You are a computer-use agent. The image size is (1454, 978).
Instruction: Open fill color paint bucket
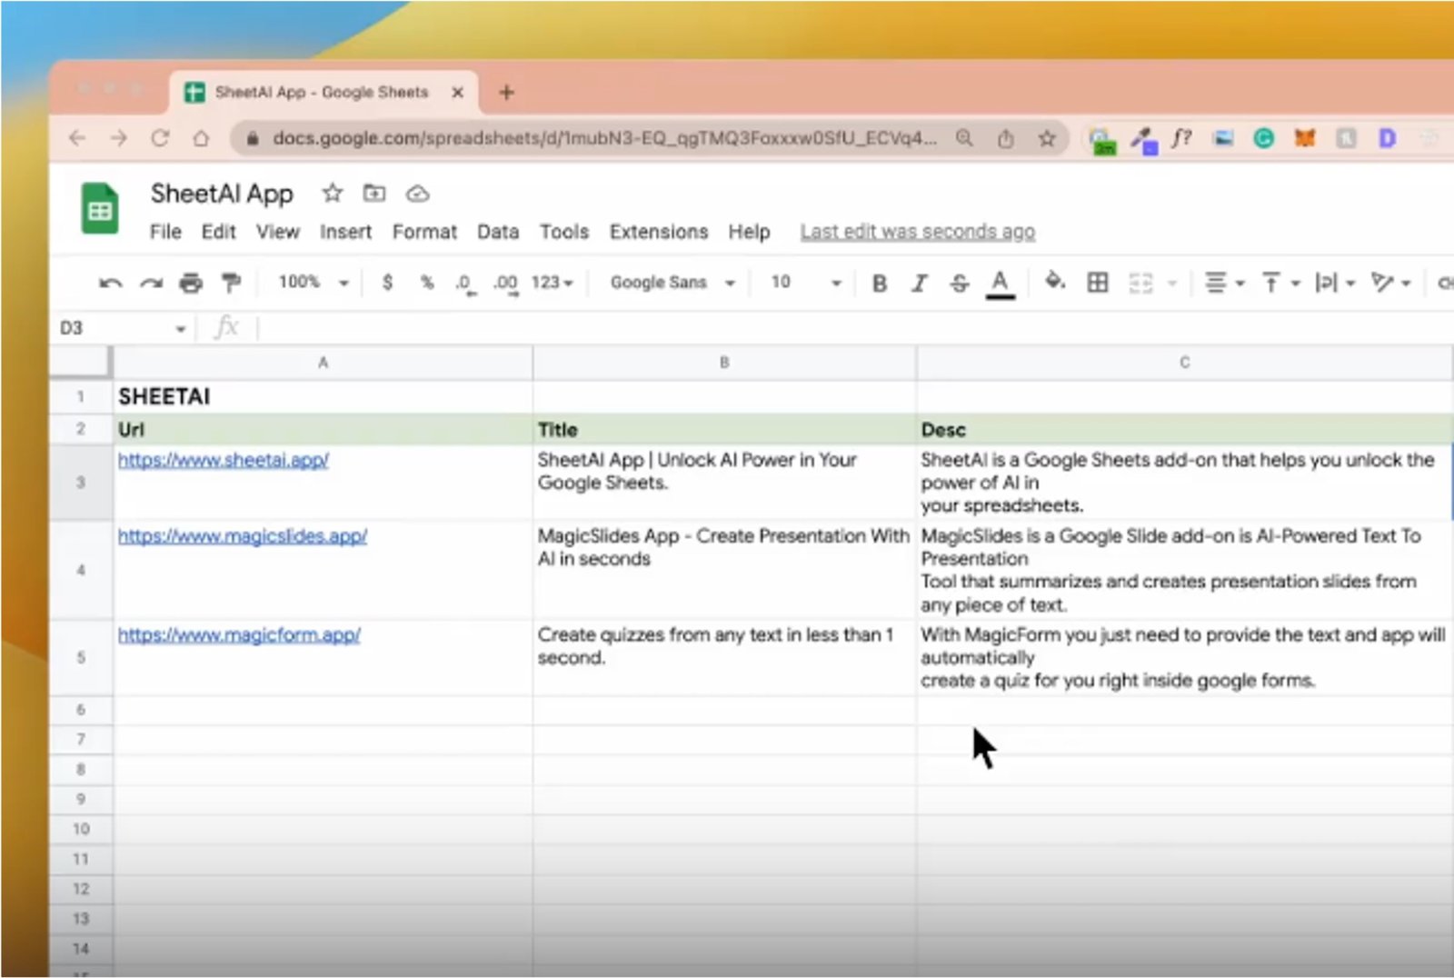(x=1055, y=282)
